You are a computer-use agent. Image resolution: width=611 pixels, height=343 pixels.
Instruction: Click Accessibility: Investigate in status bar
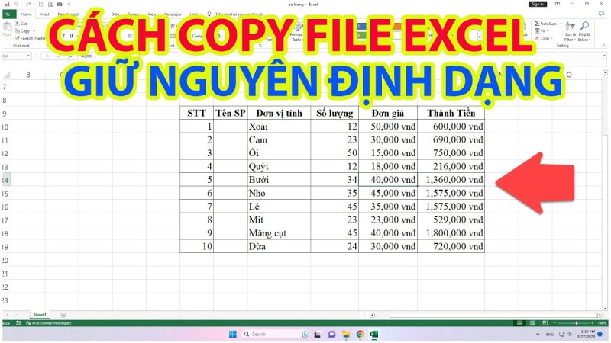49,322
